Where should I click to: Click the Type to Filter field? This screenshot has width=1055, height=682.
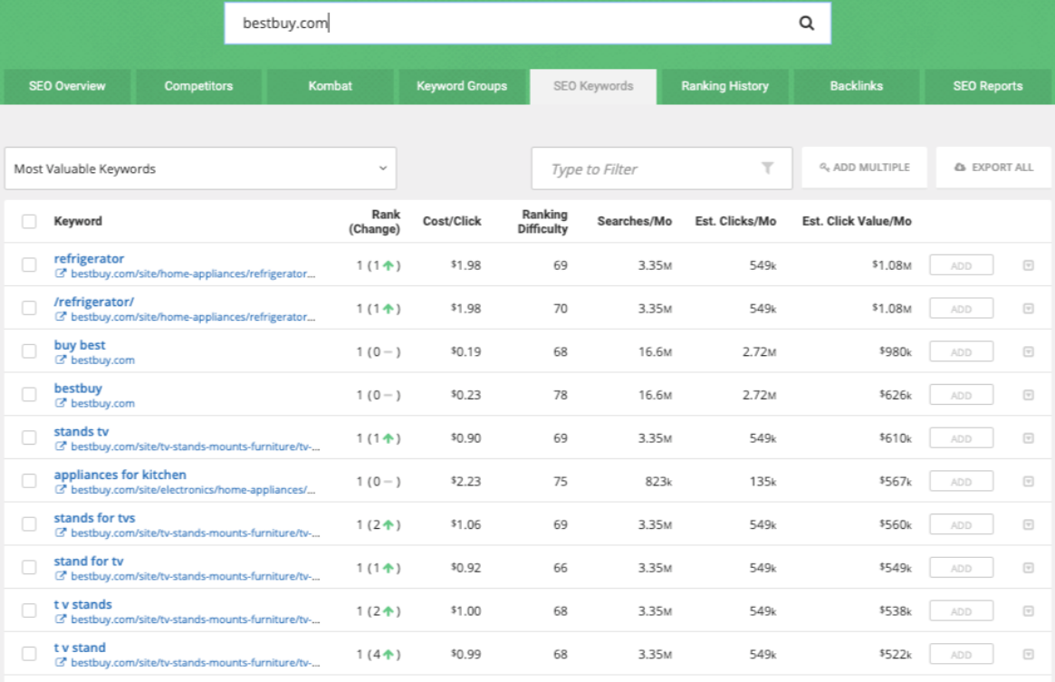(x=662, y=168)
